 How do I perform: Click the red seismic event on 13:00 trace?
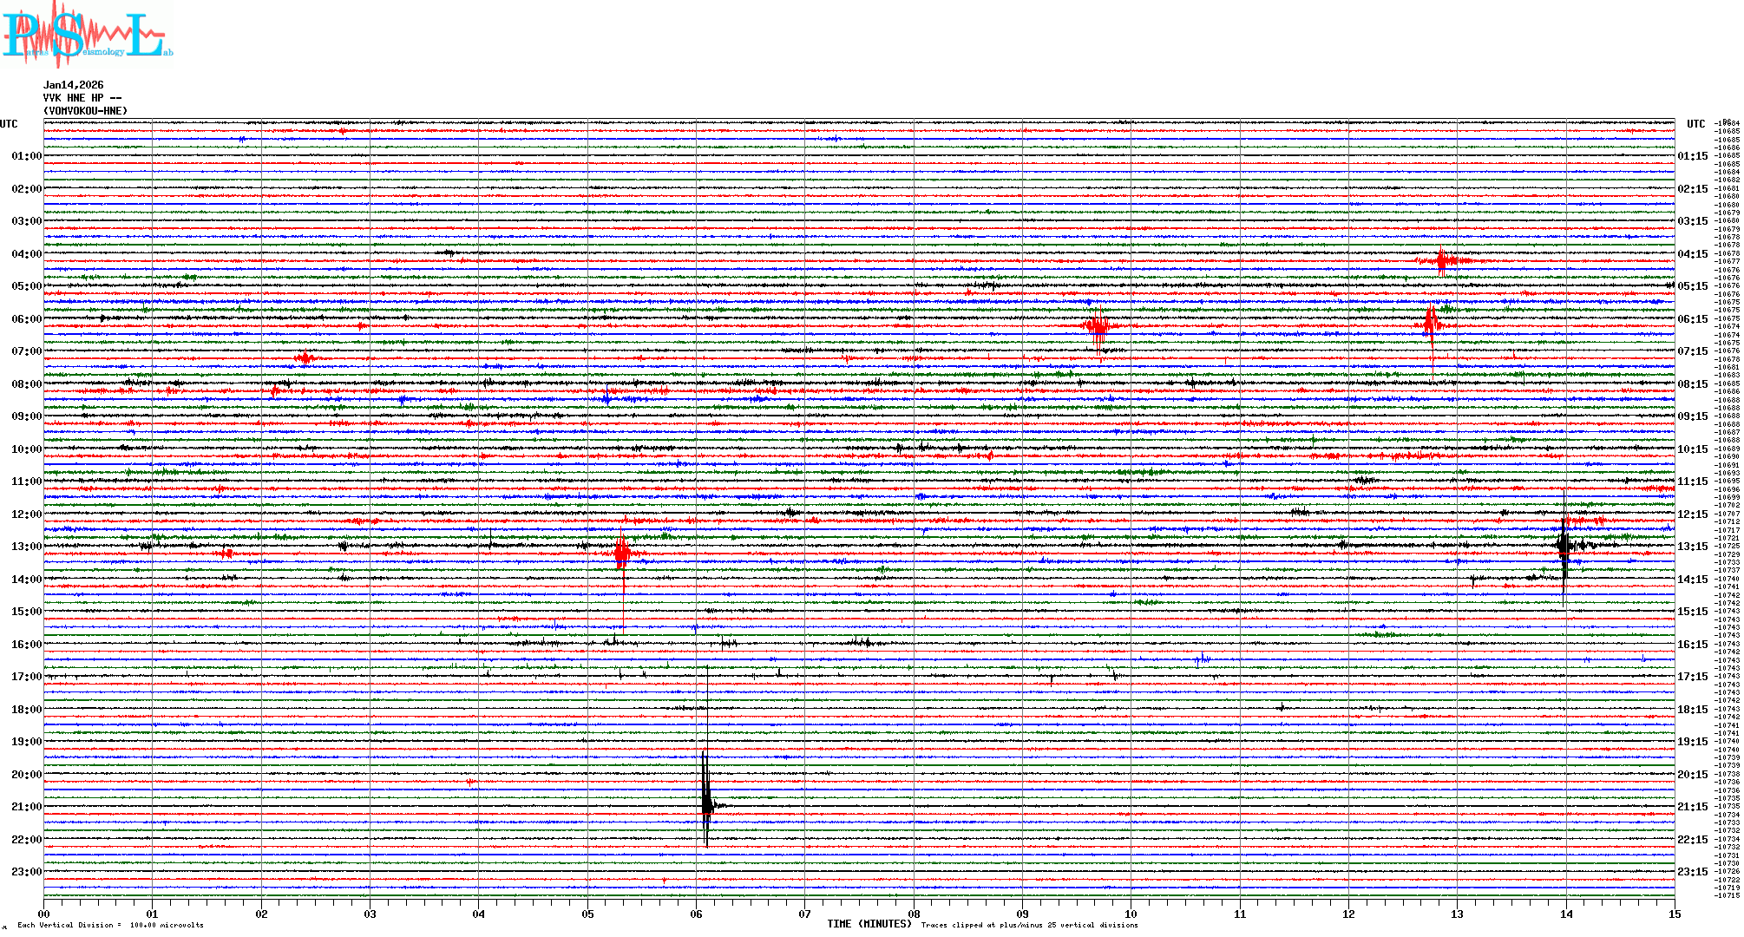621,553
